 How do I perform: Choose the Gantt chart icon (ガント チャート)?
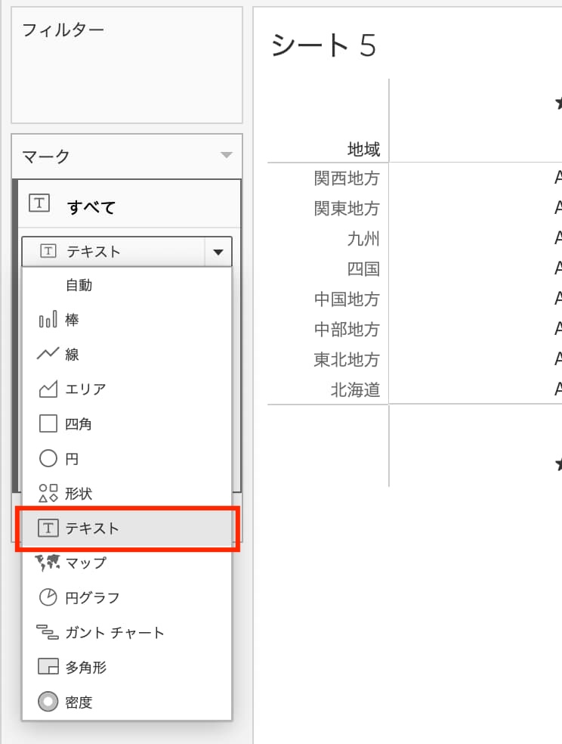point(48,632)
